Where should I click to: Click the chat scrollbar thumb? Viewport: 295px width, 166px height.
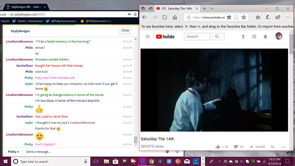[x=135, y=140]
